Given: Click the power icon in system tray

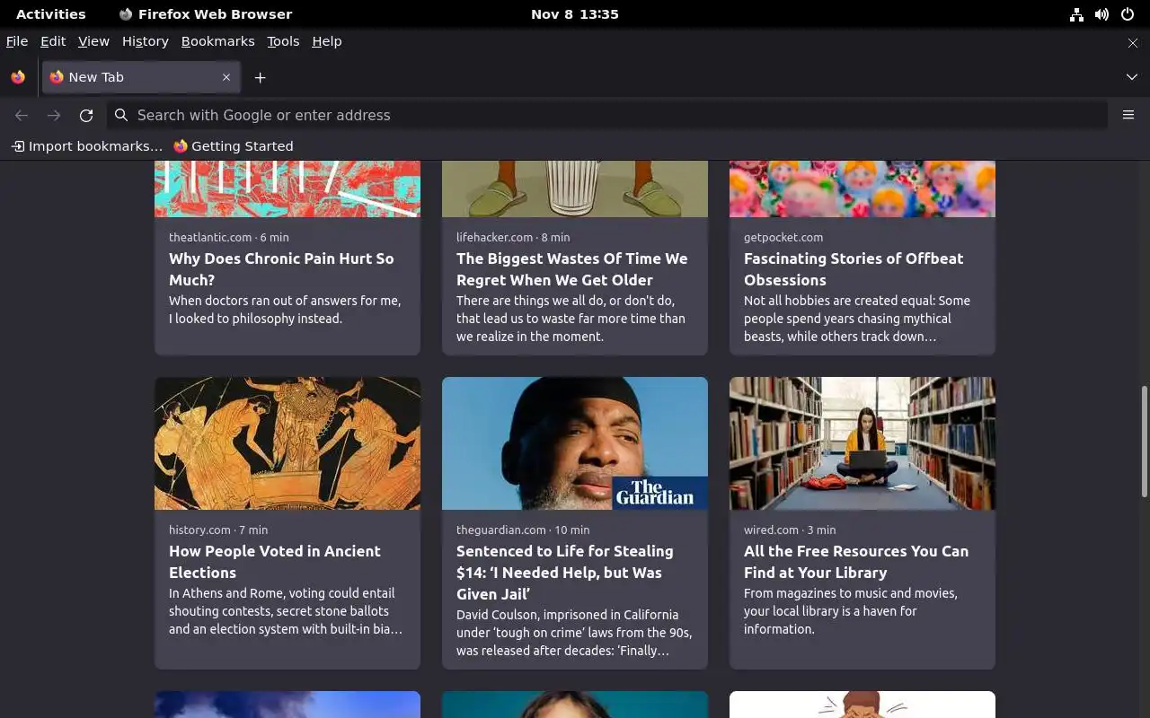Looking at the screenshot, I should tap(1128, 14).
